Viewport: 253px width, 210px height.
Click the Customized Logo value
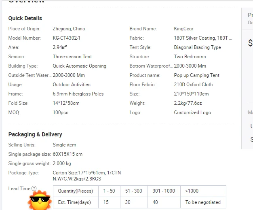pyautogui.click(x=192, y=112)
